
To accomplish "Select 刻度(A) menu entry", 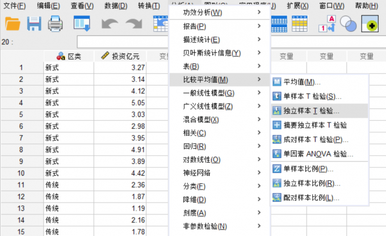I will [x=219, y=213].
